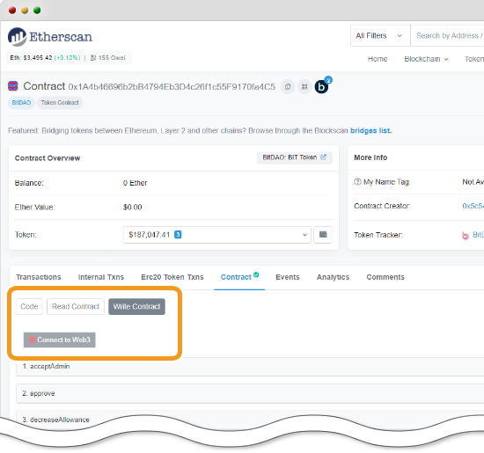
Task: Click the green macOS window maximize button
Action: tap(37, 11)
